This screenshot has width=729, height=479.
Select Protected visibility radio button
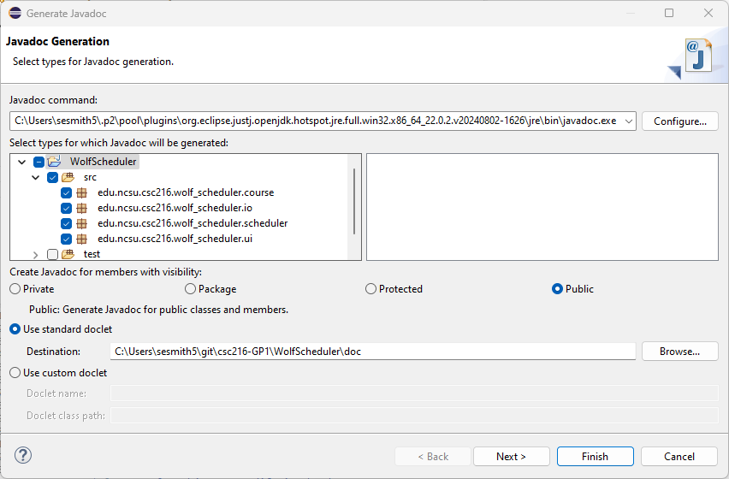coord(370,289)
